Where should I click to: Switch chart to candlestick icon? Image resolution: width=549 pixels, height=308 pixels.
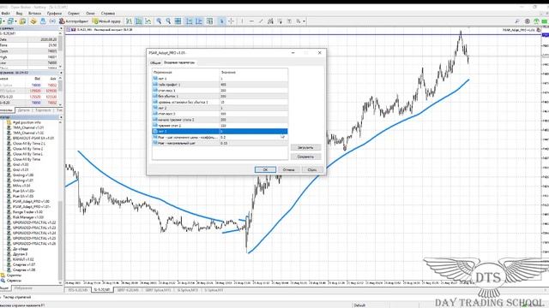[x=139, y=21]
